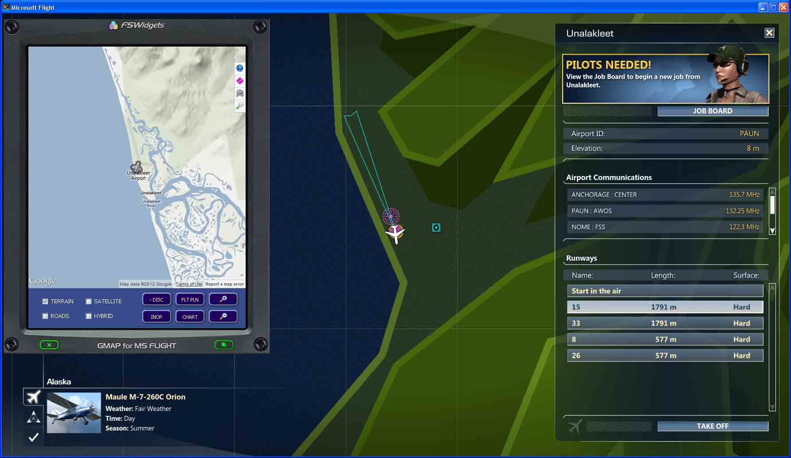This screenshot has height=458, width=791.
Task: Click the pink dotted circle marker on map
Action: (x=391, y=216)
